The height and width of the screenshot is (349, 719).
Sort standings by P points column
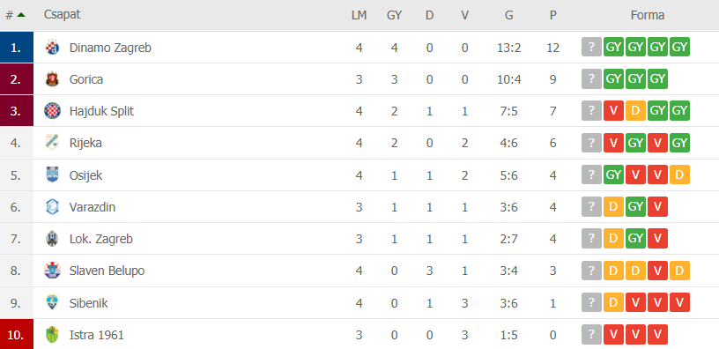point(553,15)
